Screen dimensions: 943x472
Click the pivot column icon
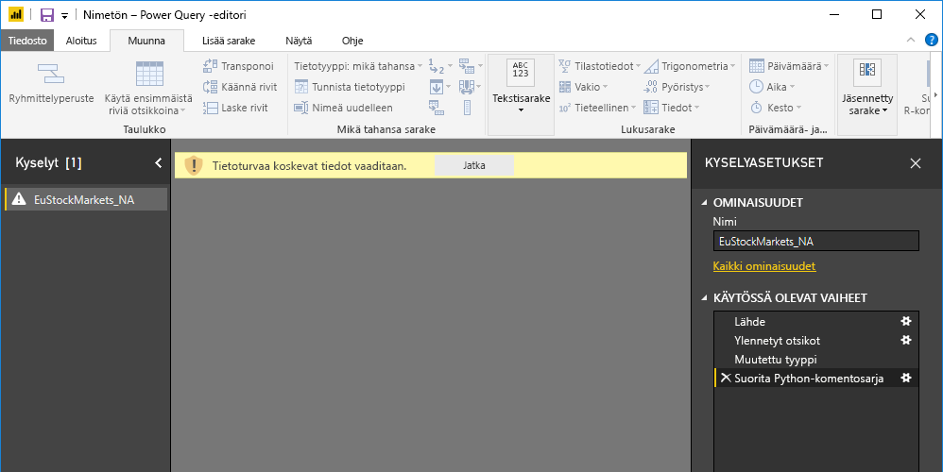point(436,109)
